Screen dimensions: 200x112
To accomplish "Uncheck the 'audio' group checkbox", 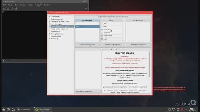I will coord(102,39).
